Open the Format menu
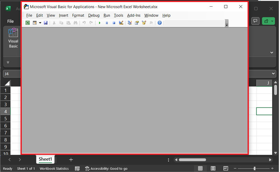Viewport: 280px width, 172px height. (78, 16)
